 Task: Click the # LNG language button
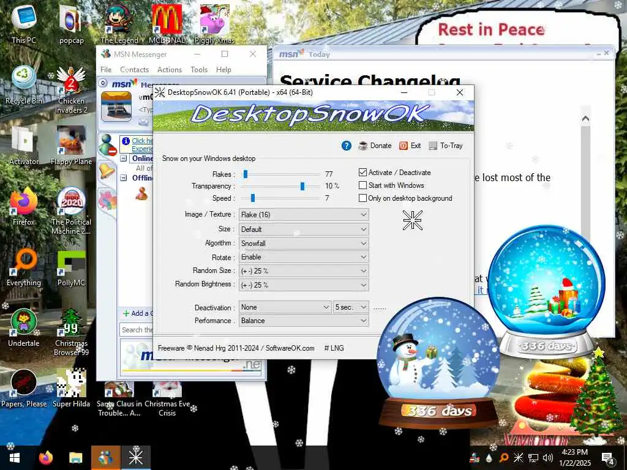(x=334, y=348)
